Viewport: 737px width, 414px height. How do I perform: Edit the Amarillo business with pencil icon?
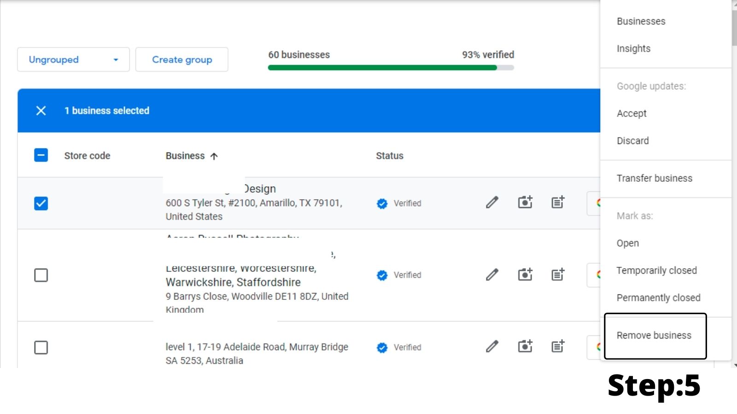pyautogui.click(x=492, y=202)
